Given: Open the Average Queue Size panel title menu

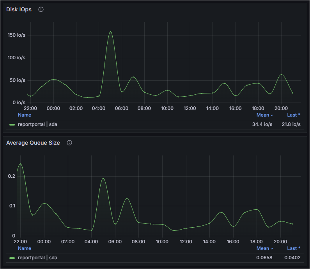Looking at the screenshot, I should point(33,143).
